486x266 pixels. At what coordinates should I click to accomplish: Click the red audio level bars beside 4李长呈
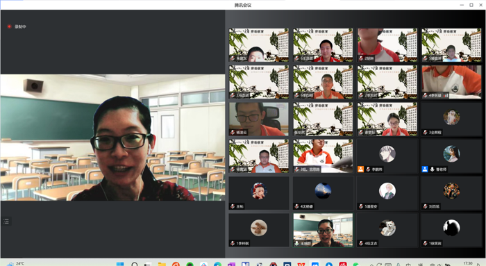[x=446, y=95]
